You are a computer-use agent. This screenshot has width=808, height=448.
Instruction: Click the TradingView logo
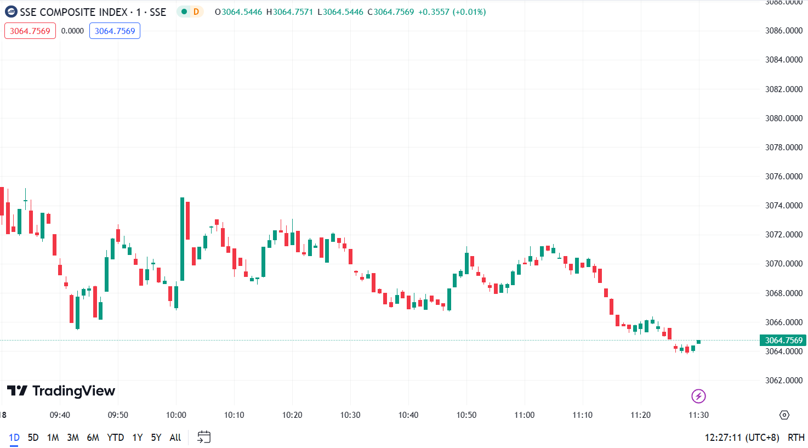pyautogui.click(x=61, y=391)
